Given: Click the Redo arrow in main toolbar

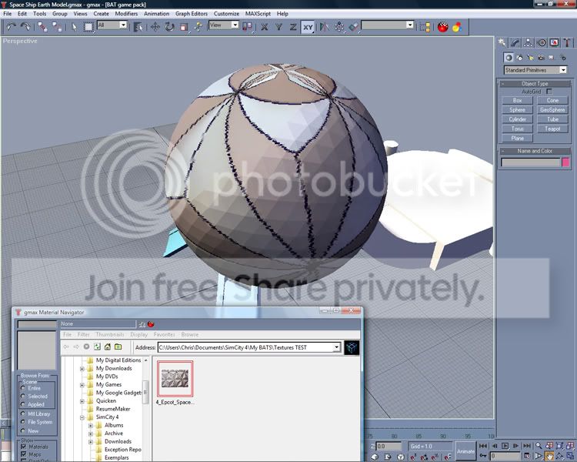Looking at the screenshot, I should point(25,26).
